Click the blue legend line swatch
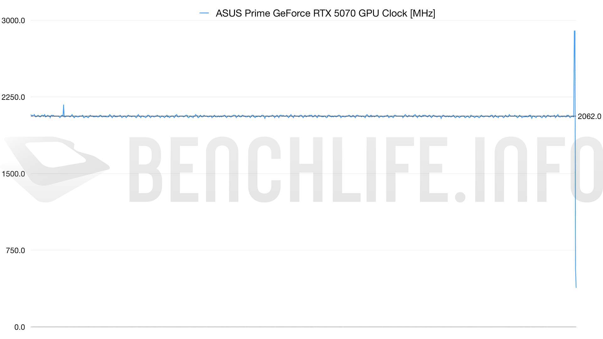 (x=204, y=13)
